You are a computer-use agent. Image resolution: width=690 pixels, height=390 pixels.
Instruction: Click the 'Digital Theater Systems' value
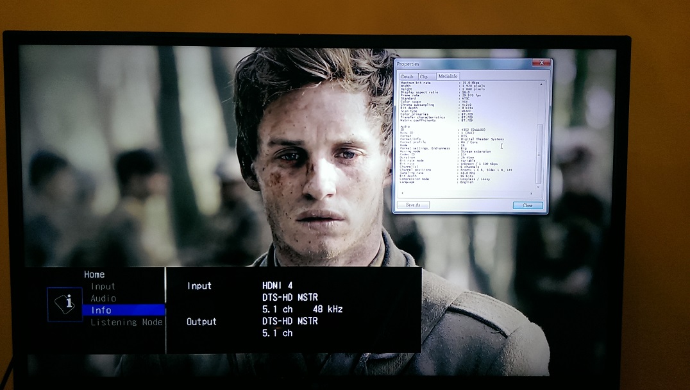pos(482,139)
